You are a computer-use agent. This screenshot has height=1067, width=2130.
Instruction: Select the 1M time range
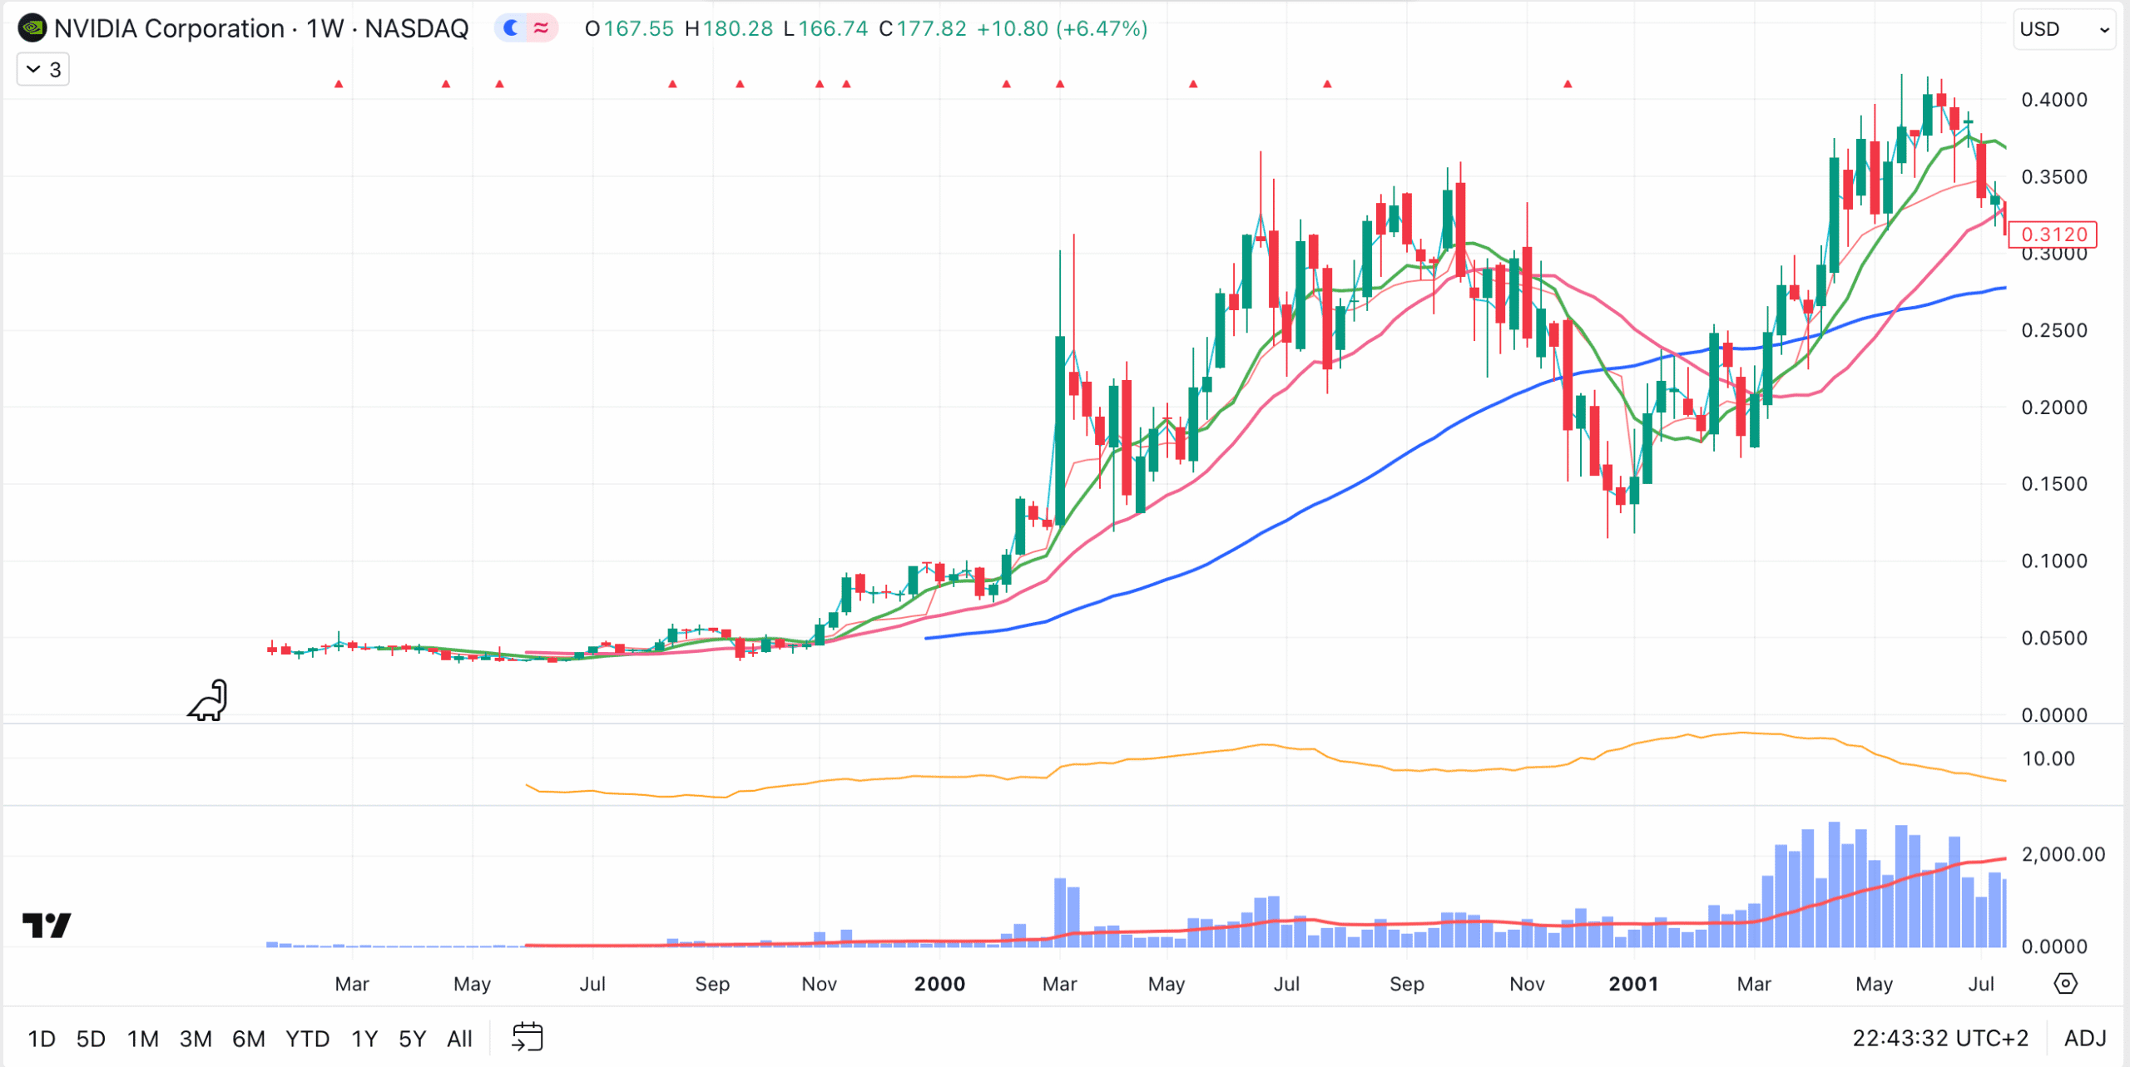(x=142, y=1039)
